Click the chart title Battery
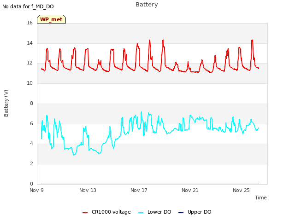Viewport: 295px width, 221px height. [147, 5]
